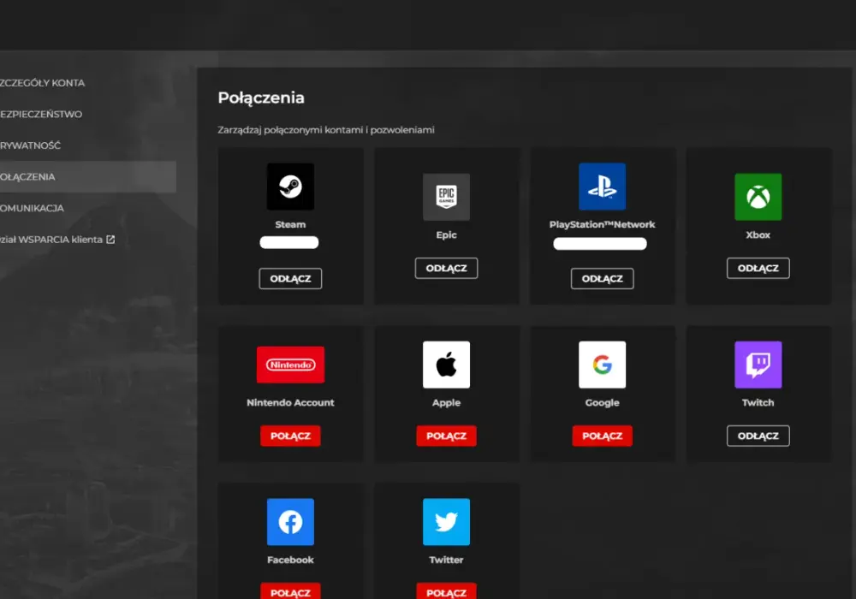
Task: Disconnect the Epic account via ODŁĄCZ
Action: click(x=446, y=269)
